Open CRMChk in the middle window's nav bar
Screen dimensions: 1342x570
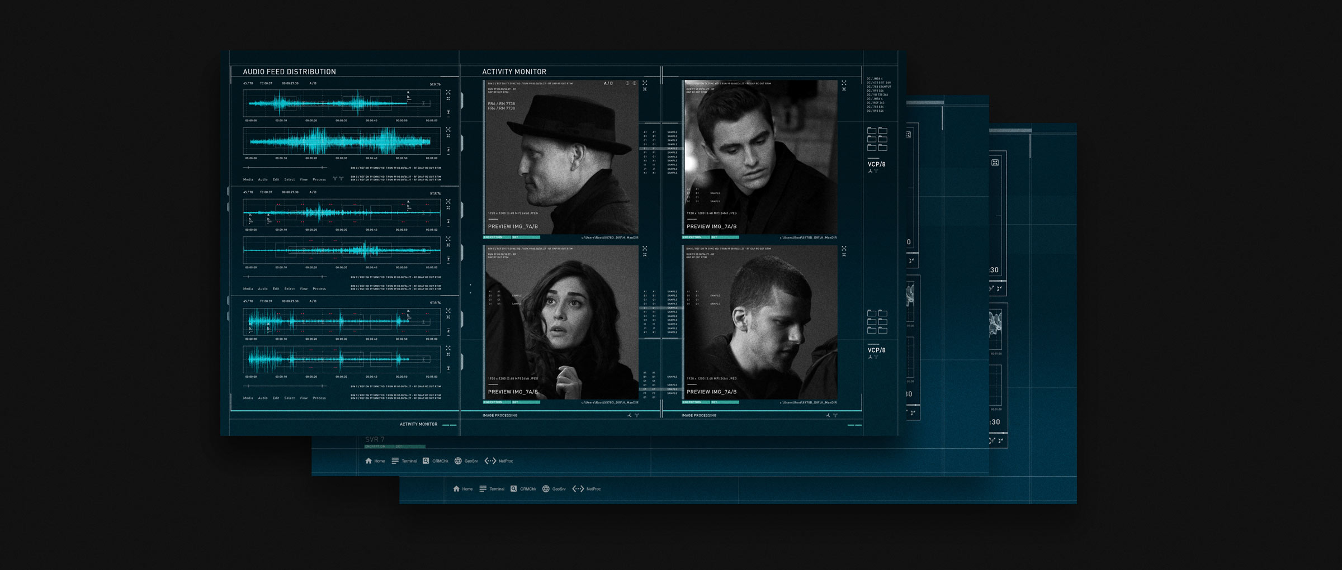coord(436,461)
